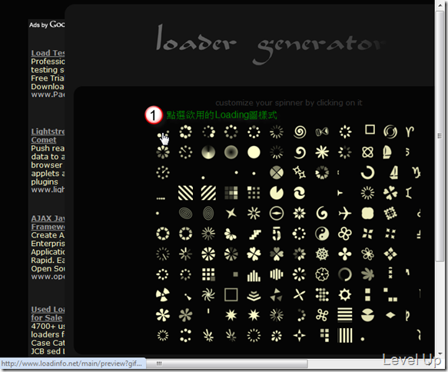Viewport: 448px width, 372px height.
Task: Choose the conic sweep gradient circle
Action: 208,152
